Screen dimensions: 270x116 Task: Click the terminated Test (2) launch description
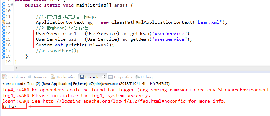point(86,83)
